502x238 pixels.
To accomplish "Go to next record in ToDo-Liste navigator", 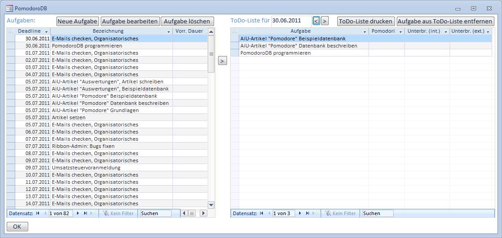I will pyautogui.click(x=300, y=213).
